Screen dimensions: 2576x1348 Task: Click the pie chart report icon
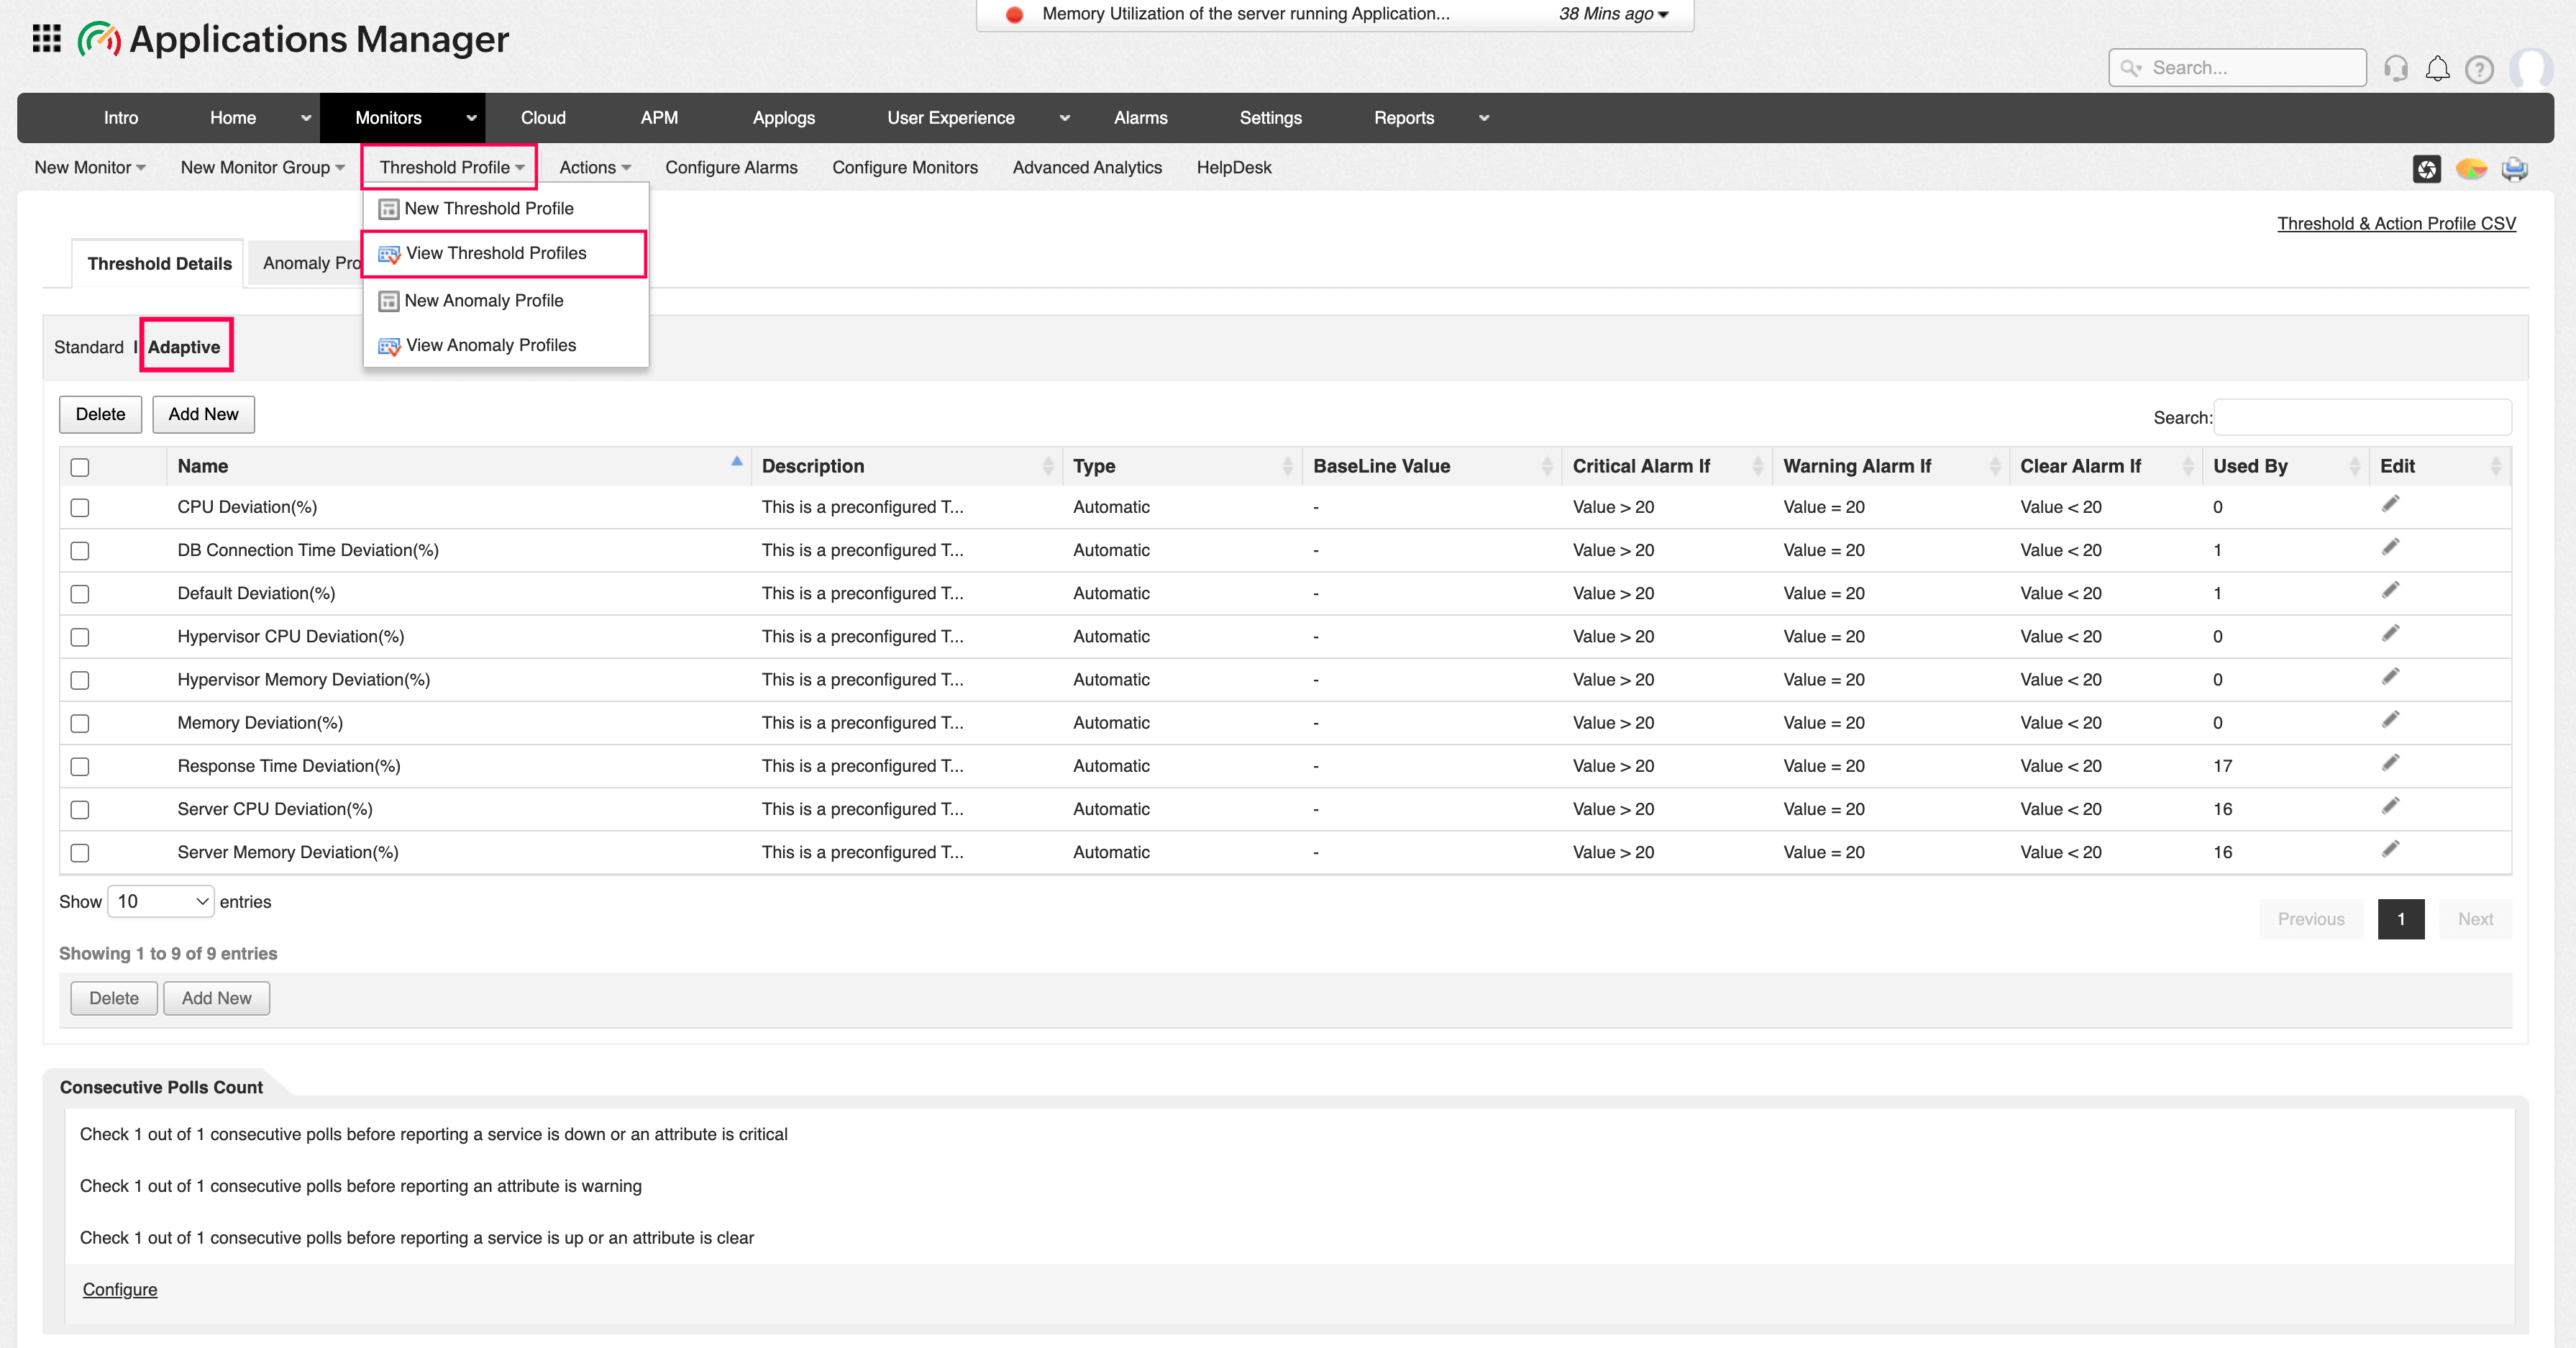point(2471,169)
